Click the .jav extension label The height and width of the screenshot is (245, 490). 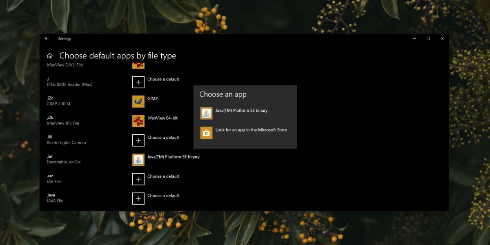[x=50, y=176]
